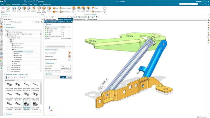Screen dimensions: 210x118
Task: Click the Replace face tool
Action: click(88, 9)
